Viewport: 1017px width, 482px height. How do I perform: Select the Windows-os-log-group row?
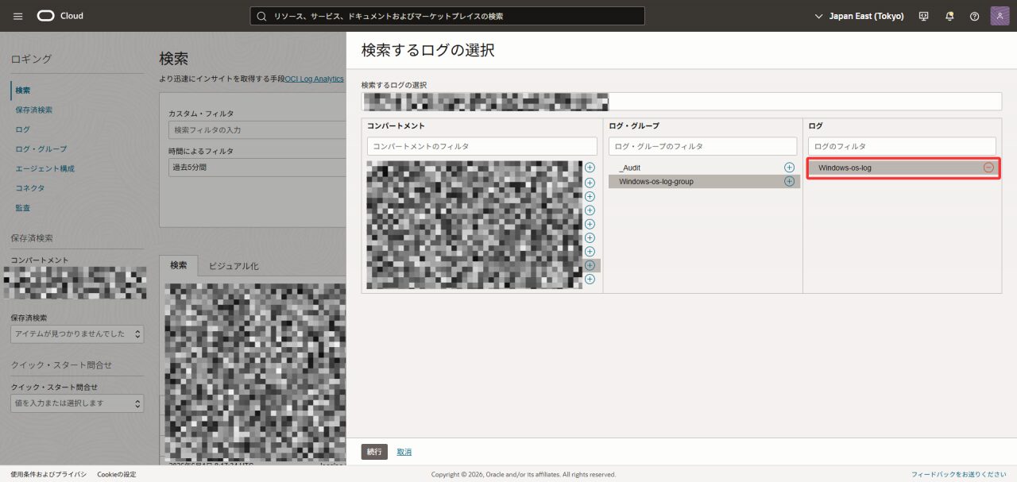pyautogui.click(x=704, y=181)
